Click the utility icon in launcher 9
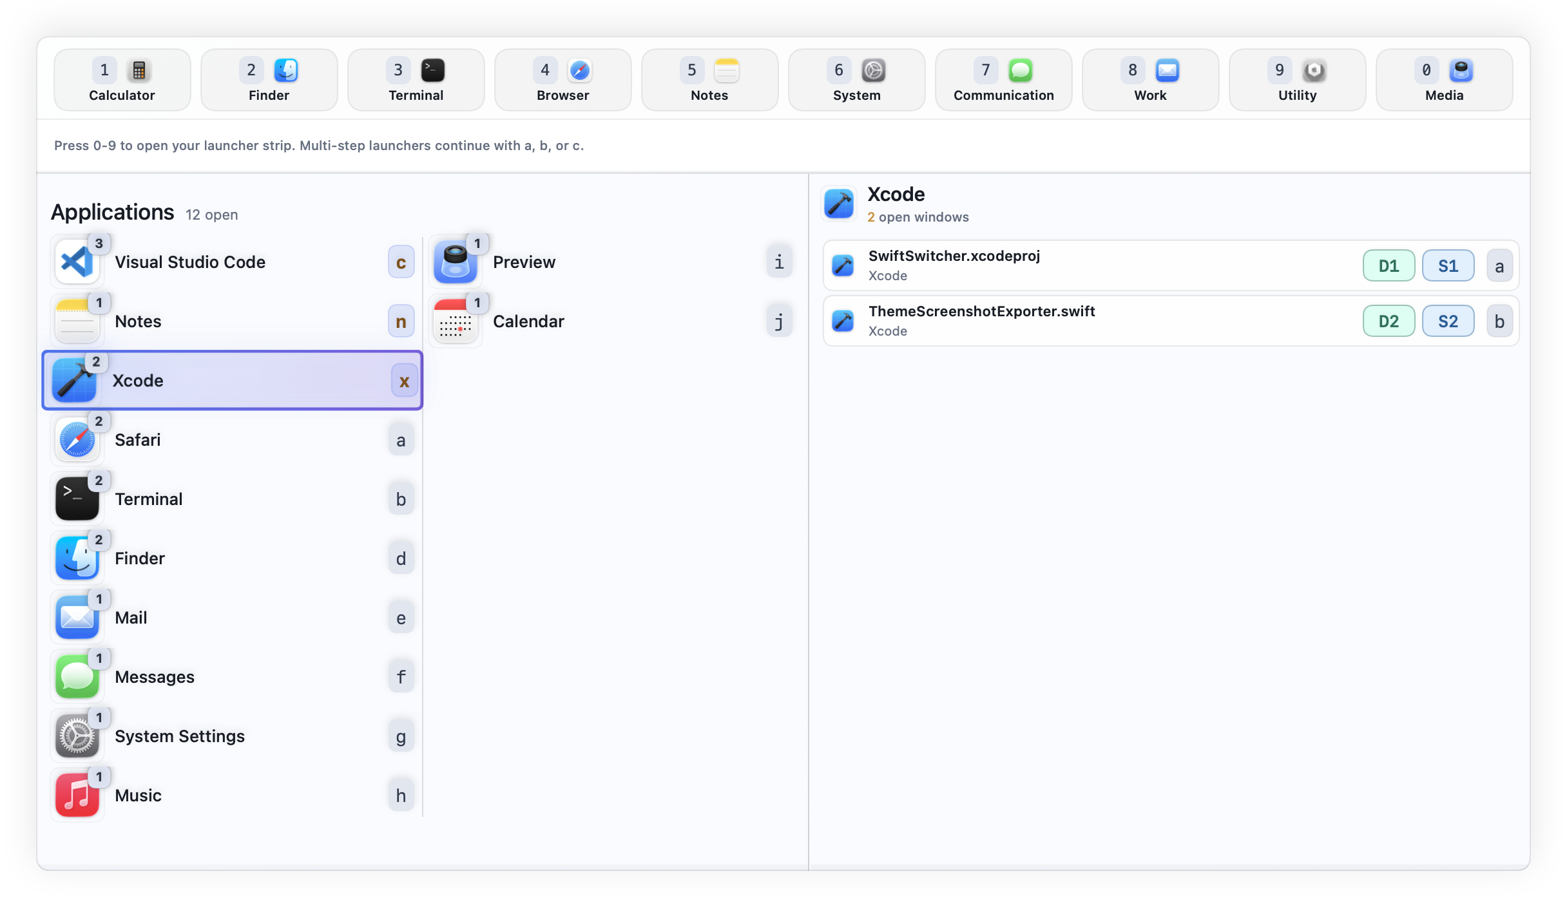 [x=1314, y=70]
